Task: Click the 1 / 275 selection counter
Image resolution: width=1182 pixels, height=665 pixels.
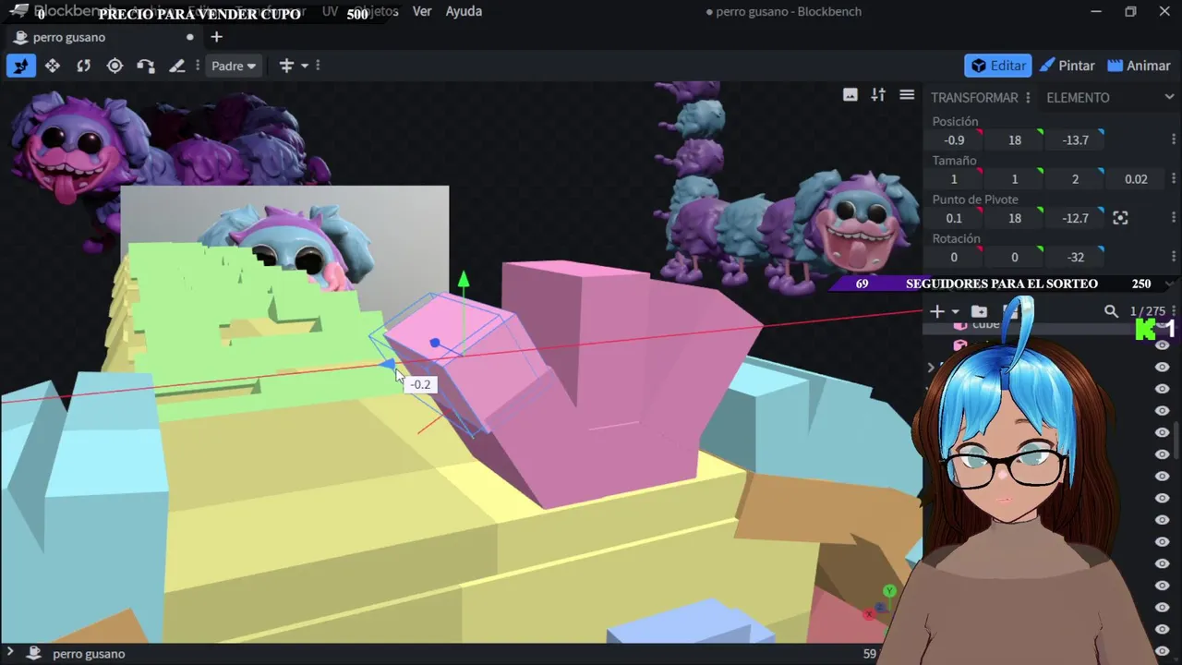Action: pyautogui.click(x=1148, y=311)
